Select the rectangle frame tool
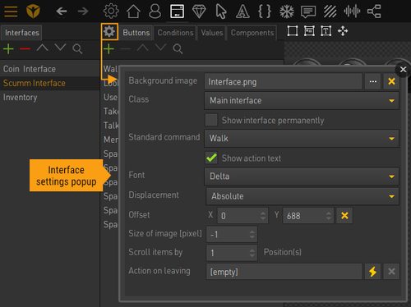411x307 pixels. pos(293,31)
